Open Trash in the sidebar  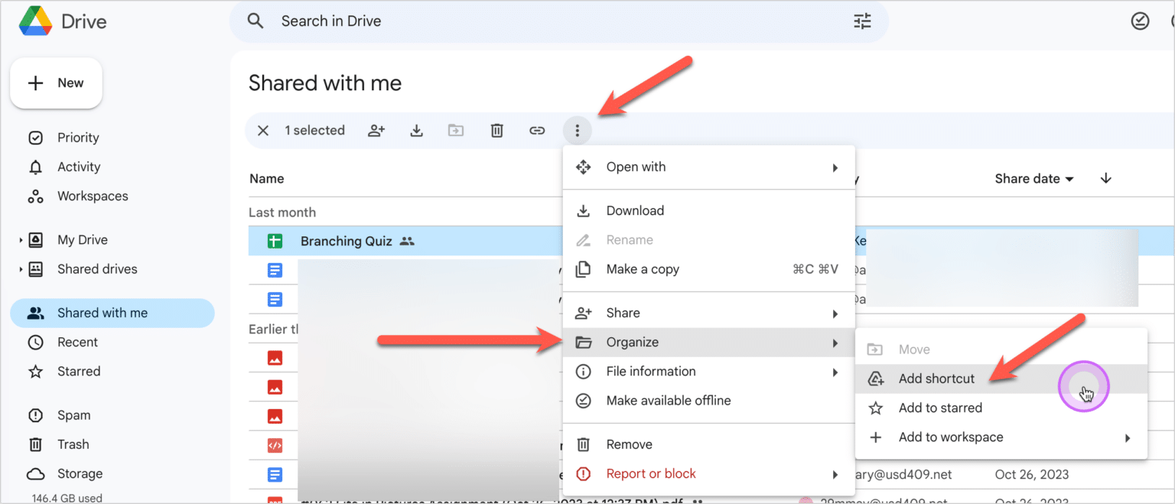73,444
